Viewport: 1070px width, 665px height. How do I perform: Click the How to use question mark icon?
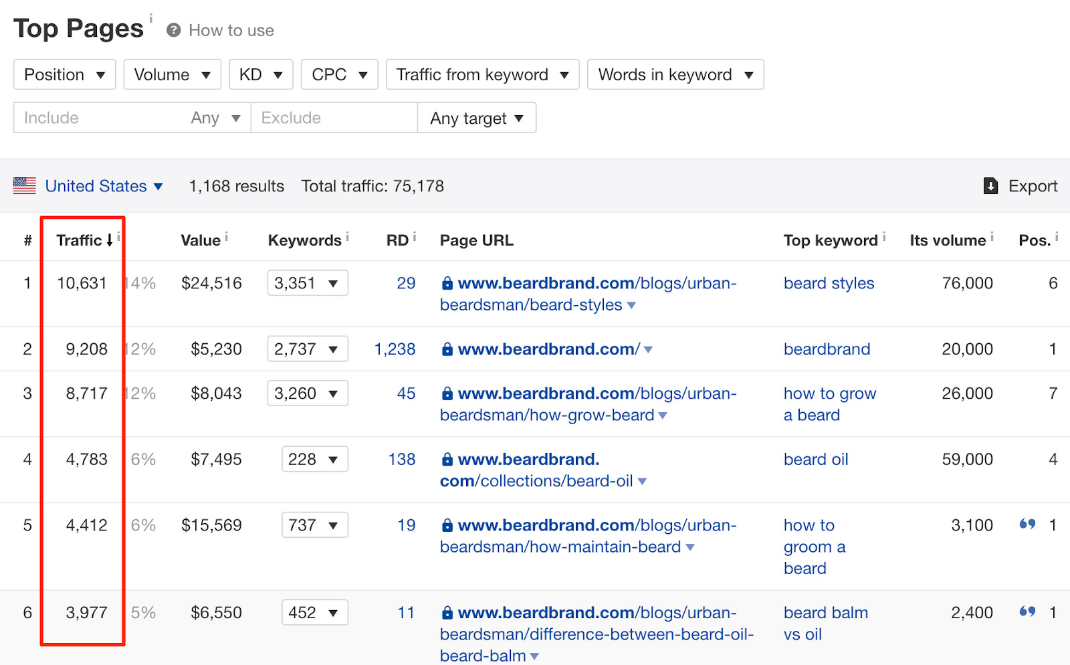[174, 30]
